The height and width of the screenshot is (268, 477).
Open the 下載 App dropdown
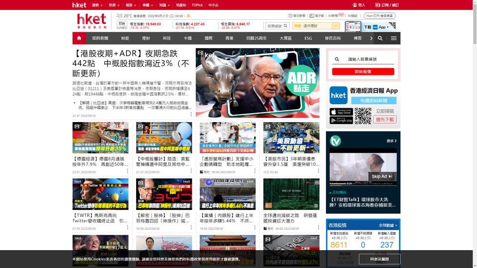coord(376,27)
